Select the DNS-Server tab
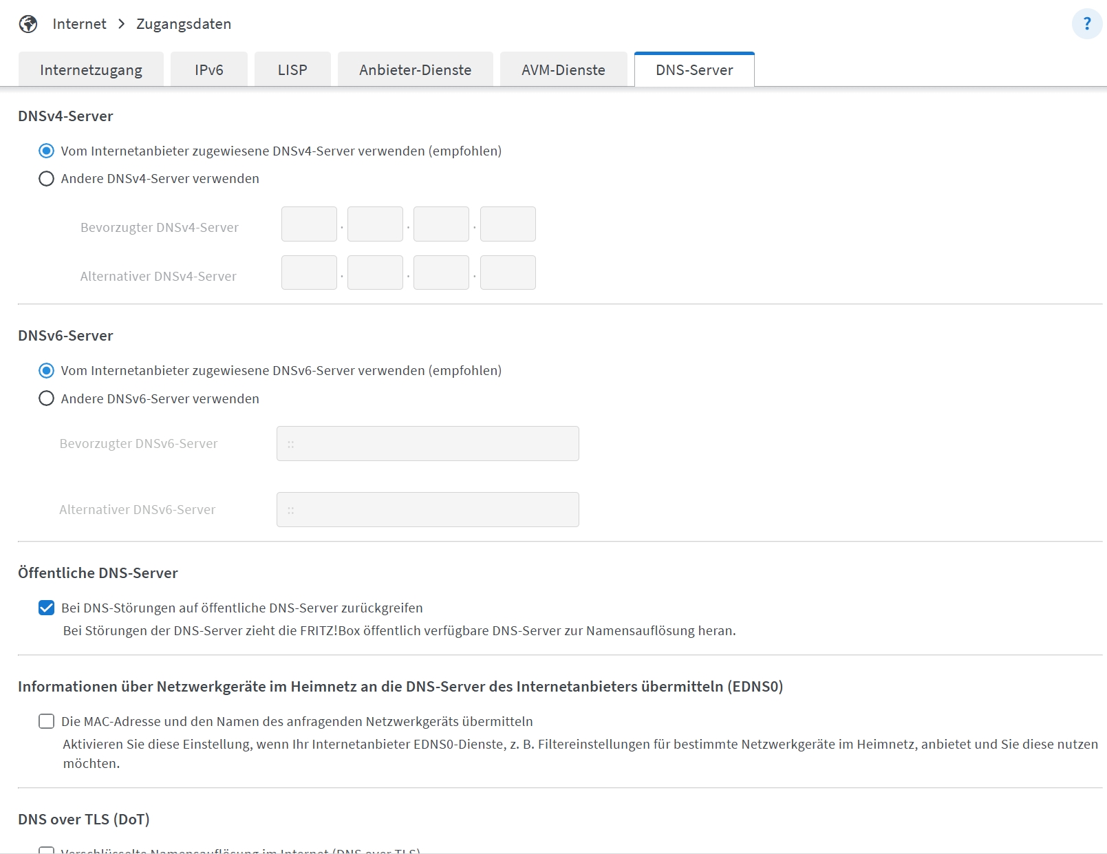Viewport: 1107px width, 854px height. [694, 70]
